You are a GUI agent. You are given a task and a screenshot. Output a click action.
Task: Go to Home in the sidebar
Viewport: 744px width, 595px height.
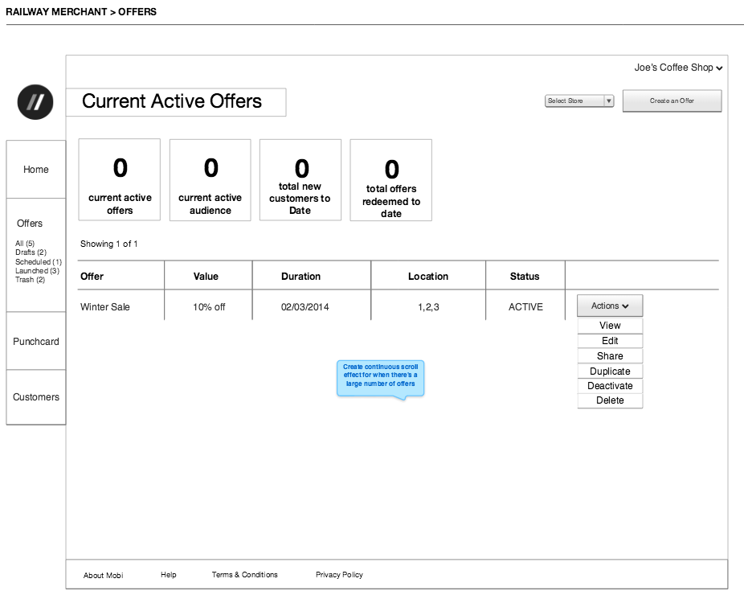(x=36, y=170)
